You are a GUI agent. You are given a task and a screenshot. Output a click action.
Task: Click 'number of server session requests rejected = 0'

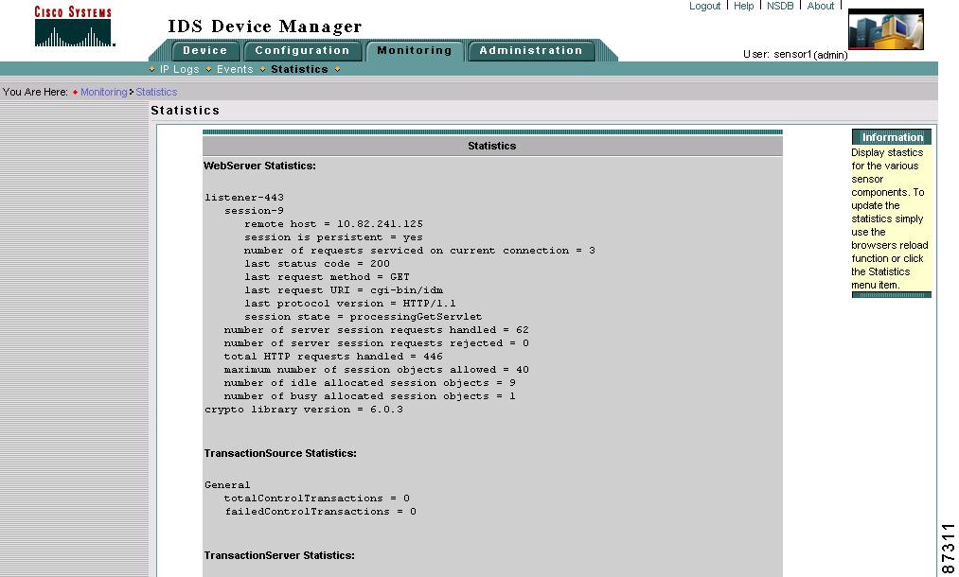376,343
